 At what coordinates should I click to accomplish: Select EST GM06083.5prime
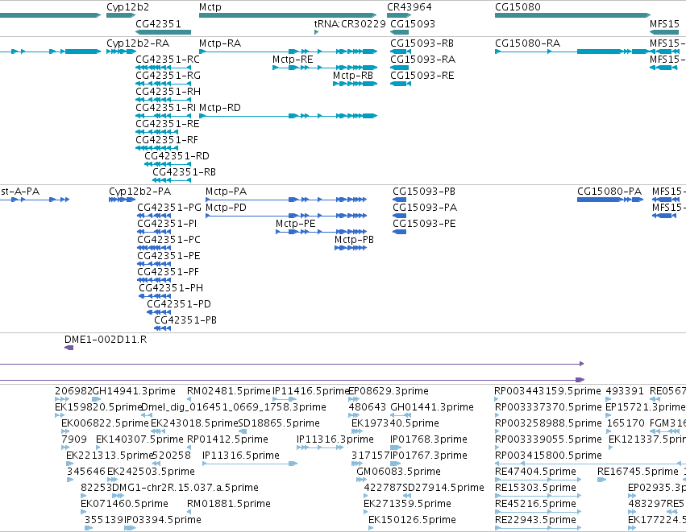click(x=398, y=472)
